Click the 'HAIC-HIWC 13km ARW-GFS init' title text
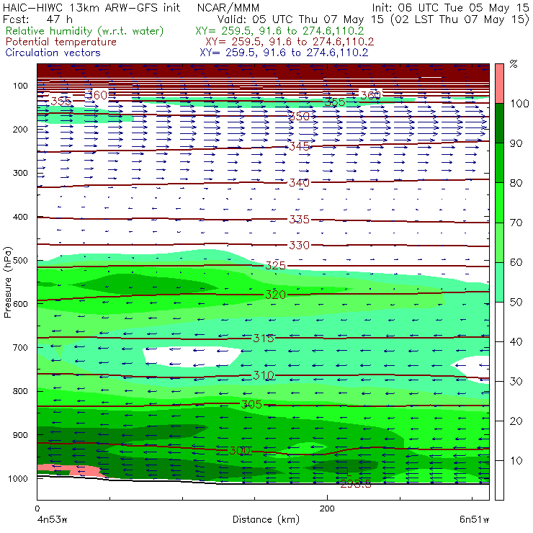533x533 pixels. tap(91, 8)
